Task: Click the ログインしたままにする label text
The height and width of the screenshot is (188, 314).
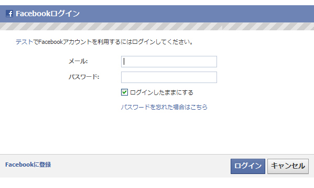Action: (x=161, y=92)
